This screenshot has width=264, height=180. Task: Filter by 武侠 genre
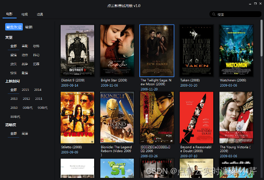click(13, 64)
